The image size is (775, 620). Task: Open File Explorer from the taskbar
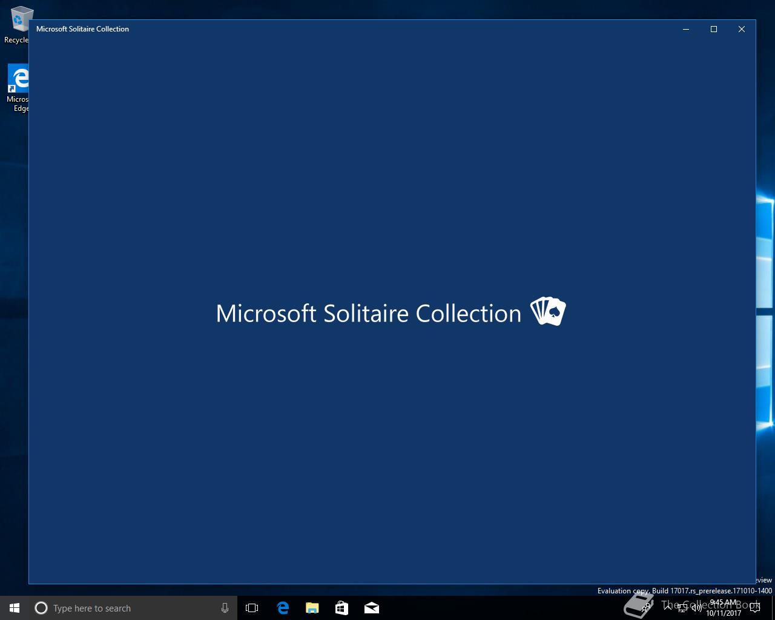click(x=312, y=608)
